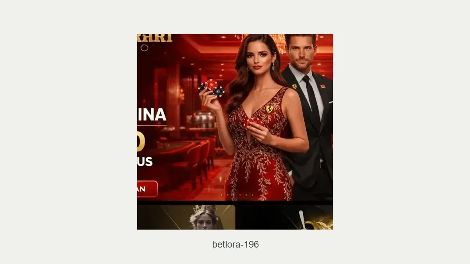Click the betlora-196 caption
The width and height of the screenshot is (470, 264).
click(x=235, y=244)
